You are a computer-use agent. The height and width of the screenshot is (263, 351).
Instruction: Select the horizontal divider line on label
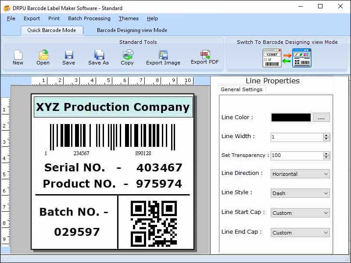113,195
